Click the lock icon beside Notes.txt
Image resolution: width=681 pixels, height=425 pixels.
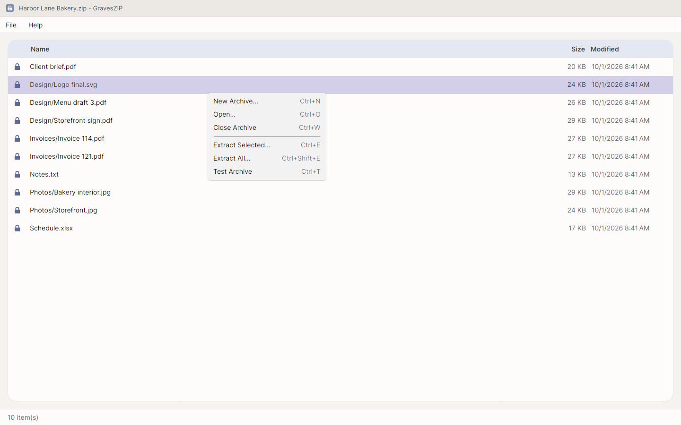point(17,174)
